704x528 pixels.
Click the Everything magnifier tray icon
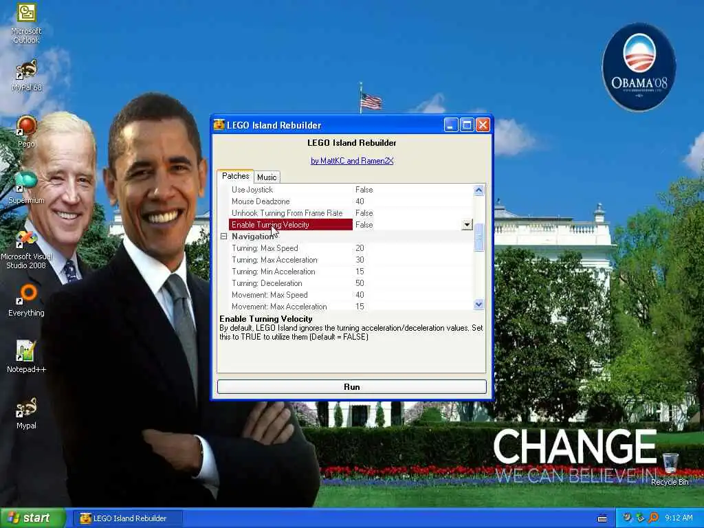click(654, 518)
